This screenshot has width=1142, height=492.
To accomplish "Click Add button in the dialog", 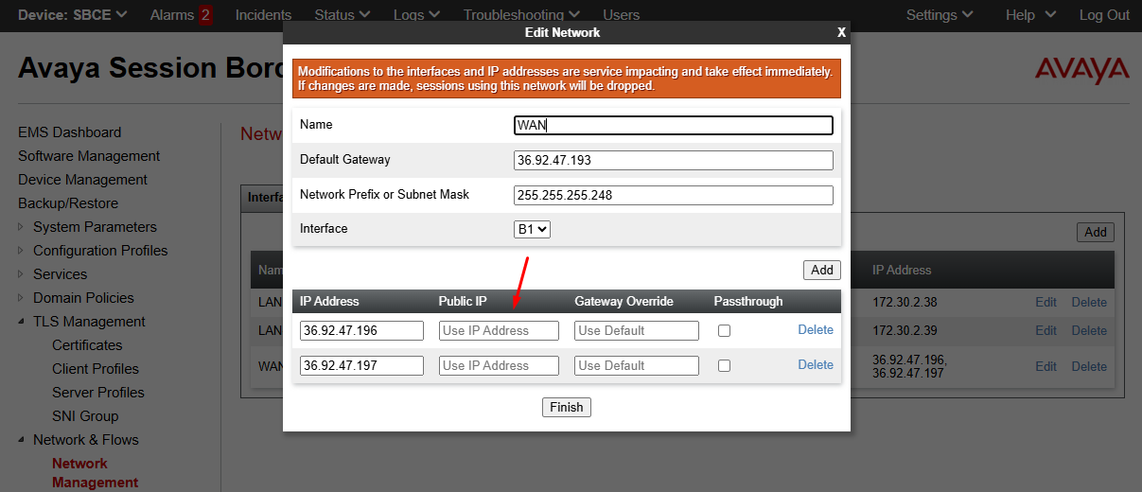I will pos(821,270).
